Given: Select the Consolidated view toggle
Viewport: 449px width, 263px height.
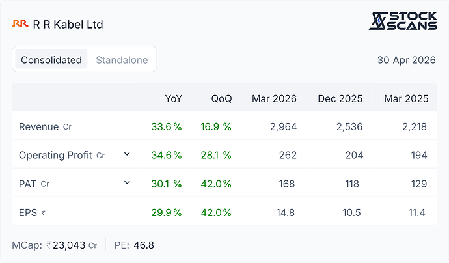Looking at the screenshot, I should [51, 60].
